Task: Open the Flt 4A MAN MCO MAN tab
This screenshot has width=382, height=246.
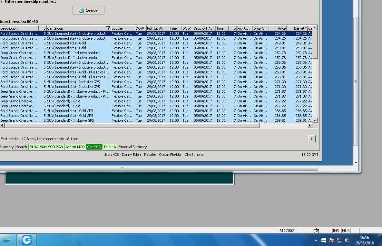Action: point(46,147)
